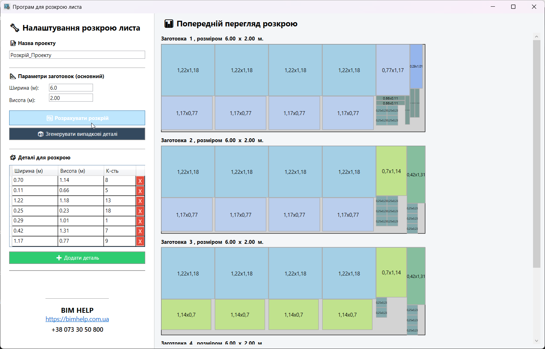
Task: Click the Висота sheet height field
Action: 71,98
